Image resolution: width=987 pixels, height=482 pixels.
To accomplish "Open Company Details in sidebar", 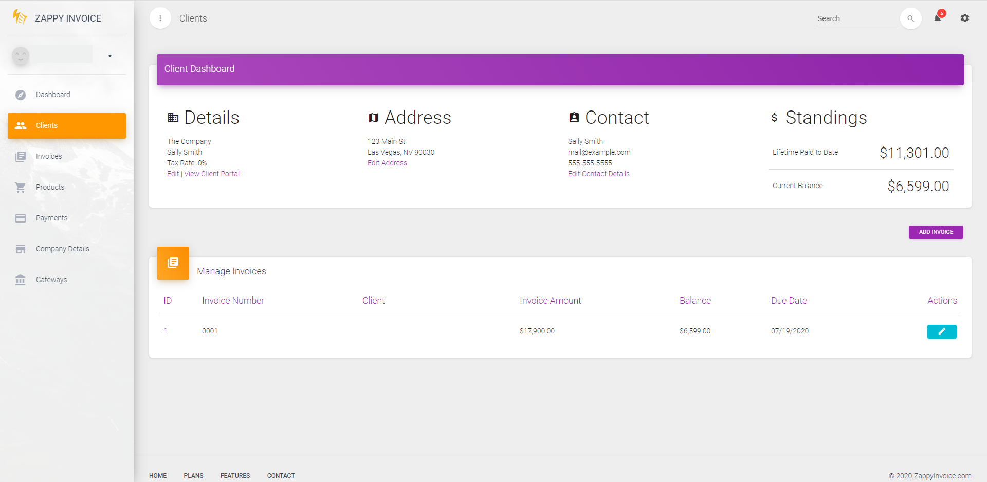I will click(62, 249).
